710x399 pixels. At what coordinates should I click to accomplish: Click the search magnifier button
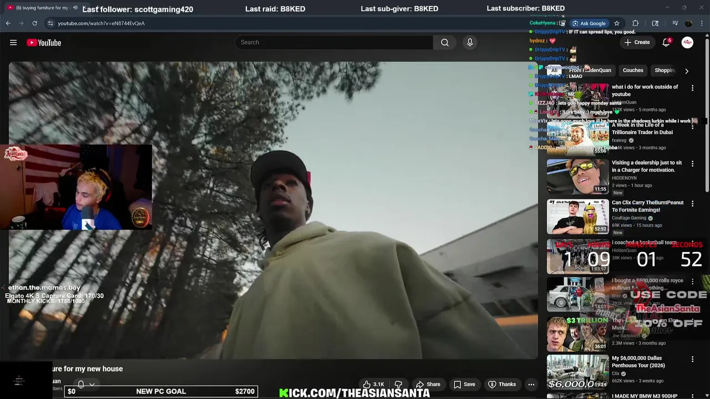tap(445, 43)
